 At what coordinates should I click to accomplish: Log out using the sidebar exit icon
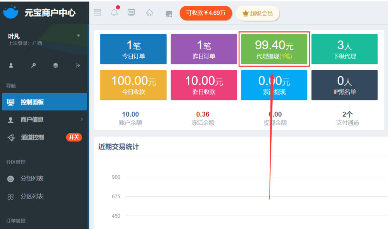(78, 65)
